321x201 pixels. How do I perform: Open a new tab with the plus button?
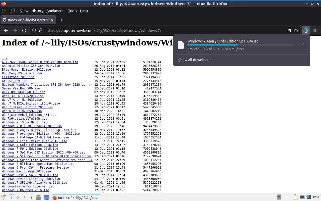tap(61, 20)
